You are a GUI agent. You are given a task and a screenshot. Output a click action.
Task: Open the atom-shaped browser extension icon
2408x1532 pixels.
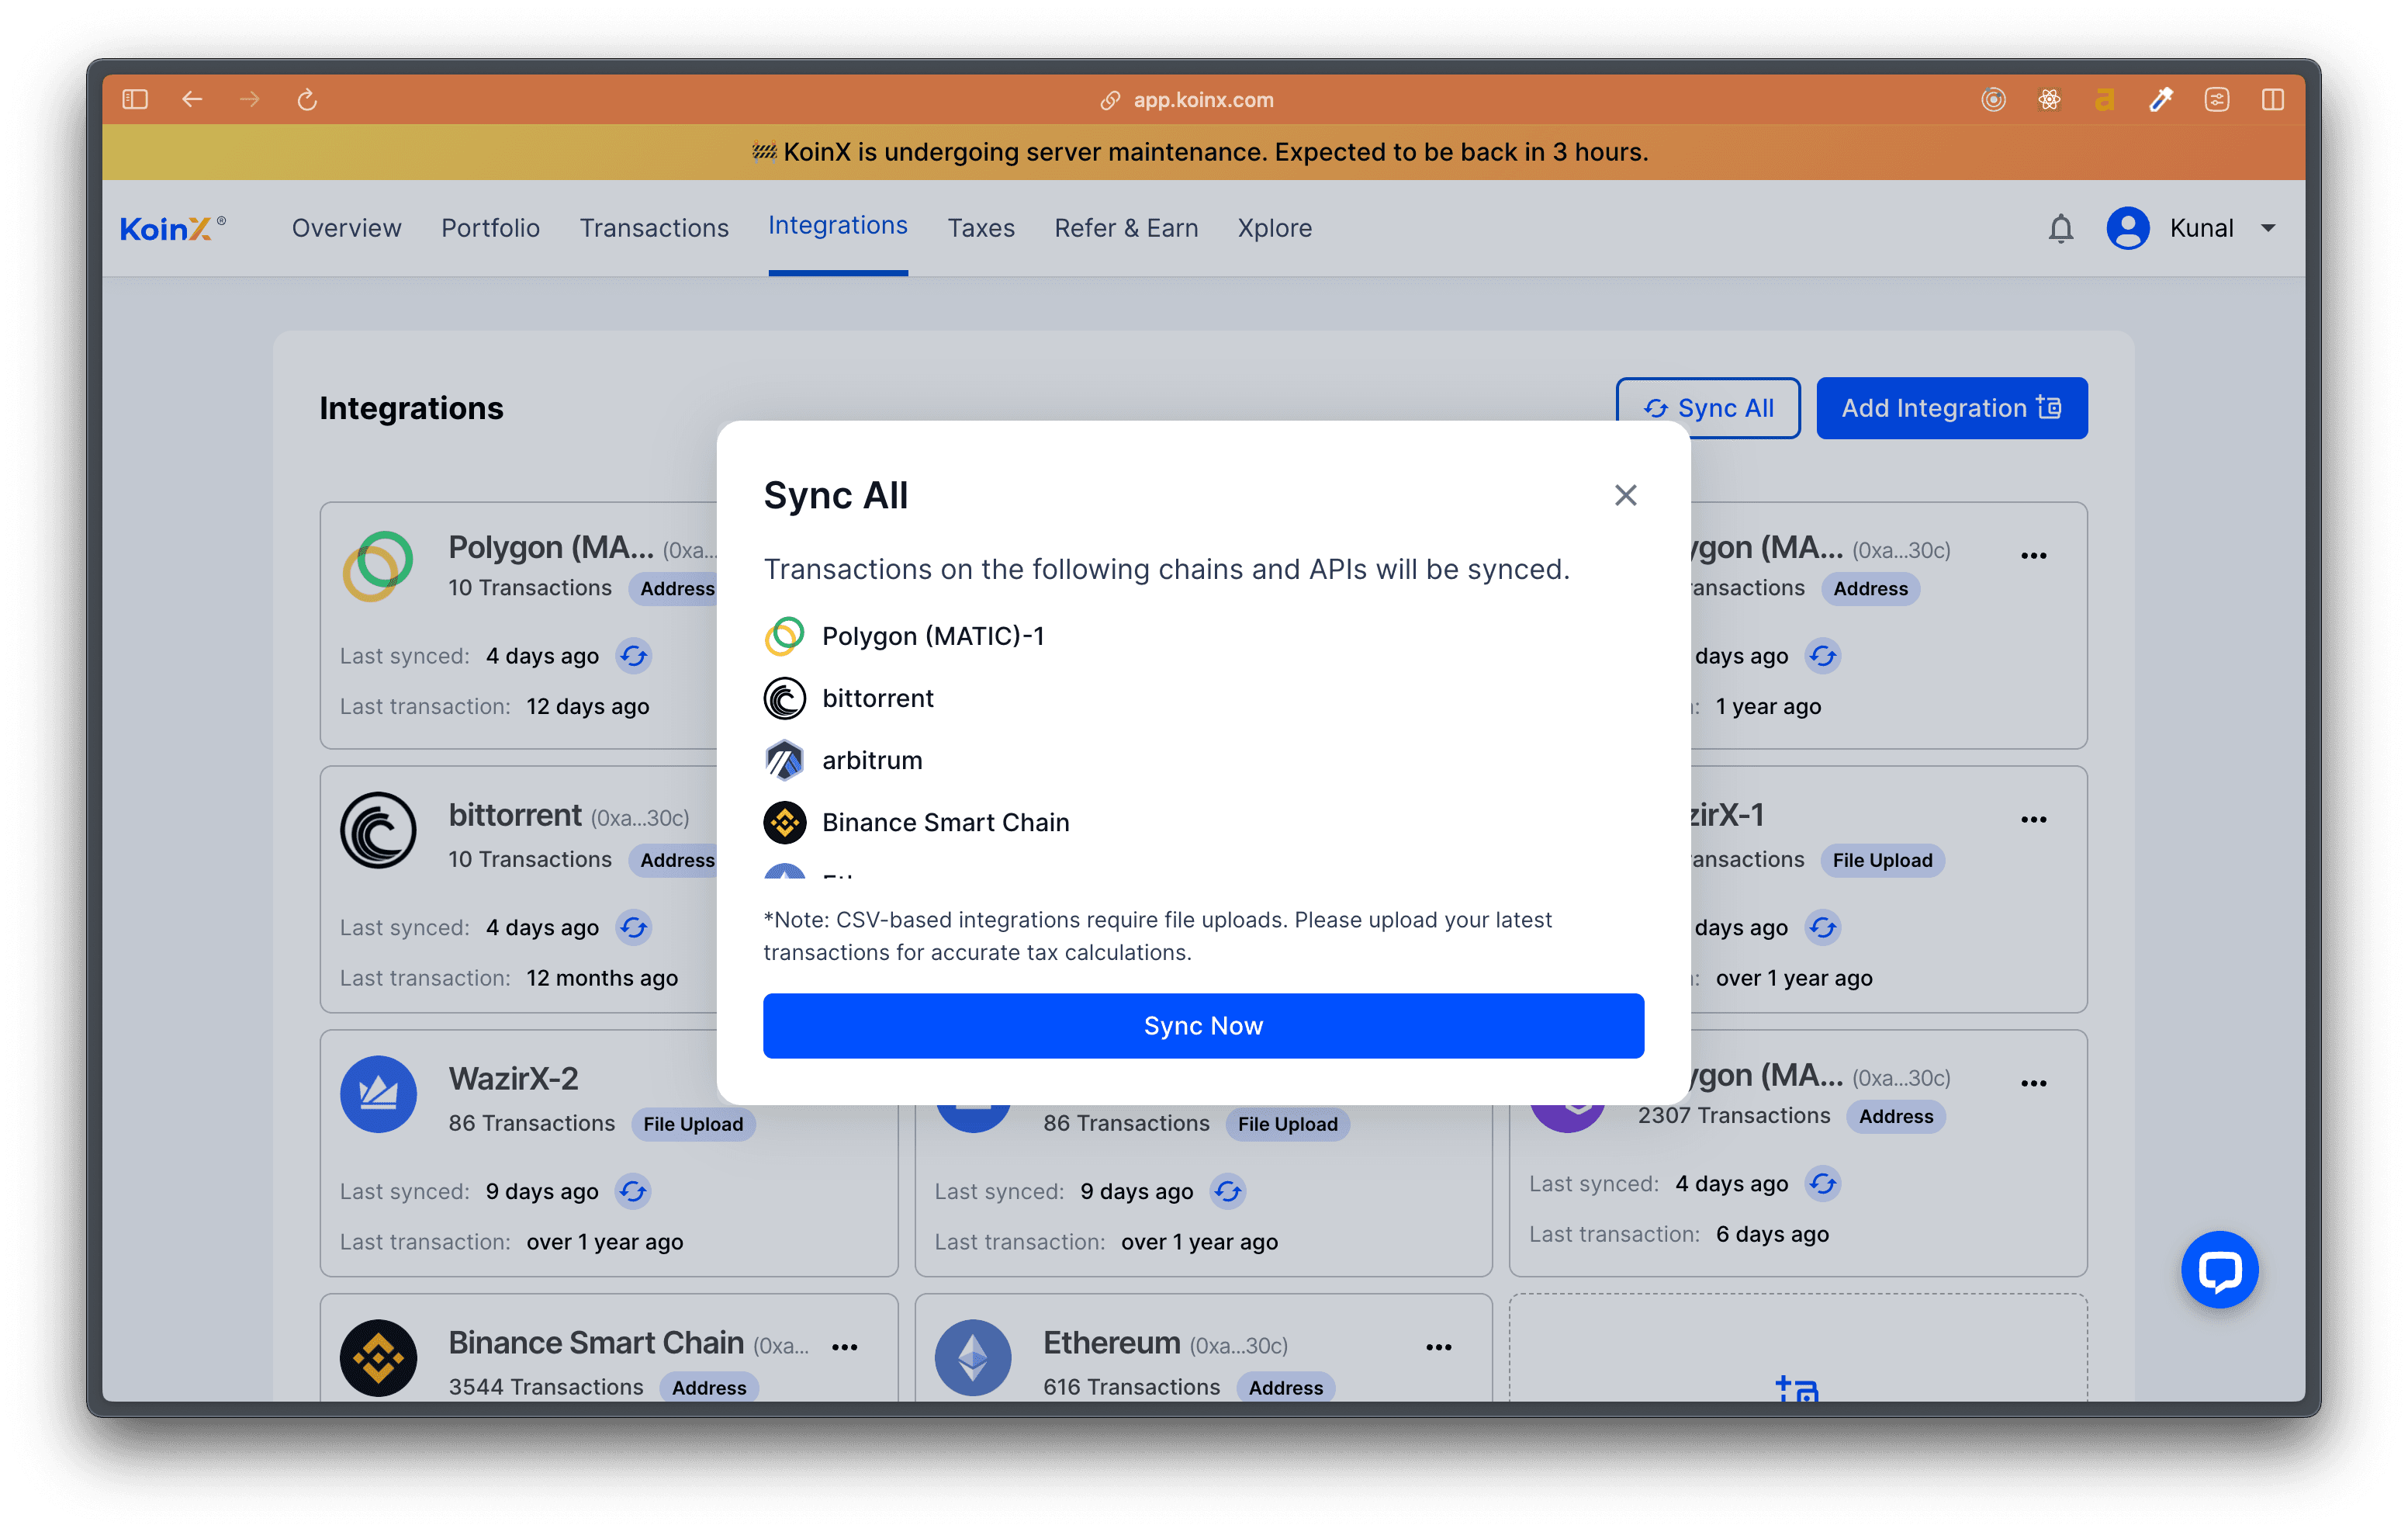(2049, 99)
